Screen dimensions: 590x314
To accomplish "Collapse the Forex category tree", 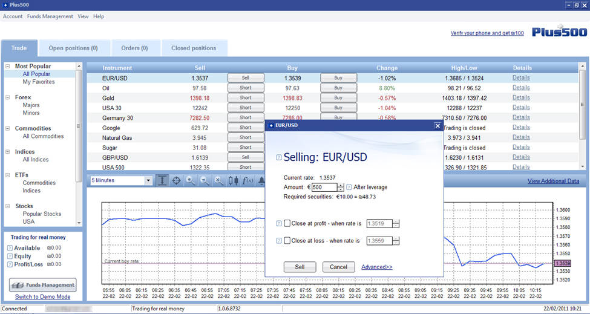I will 7,97.
